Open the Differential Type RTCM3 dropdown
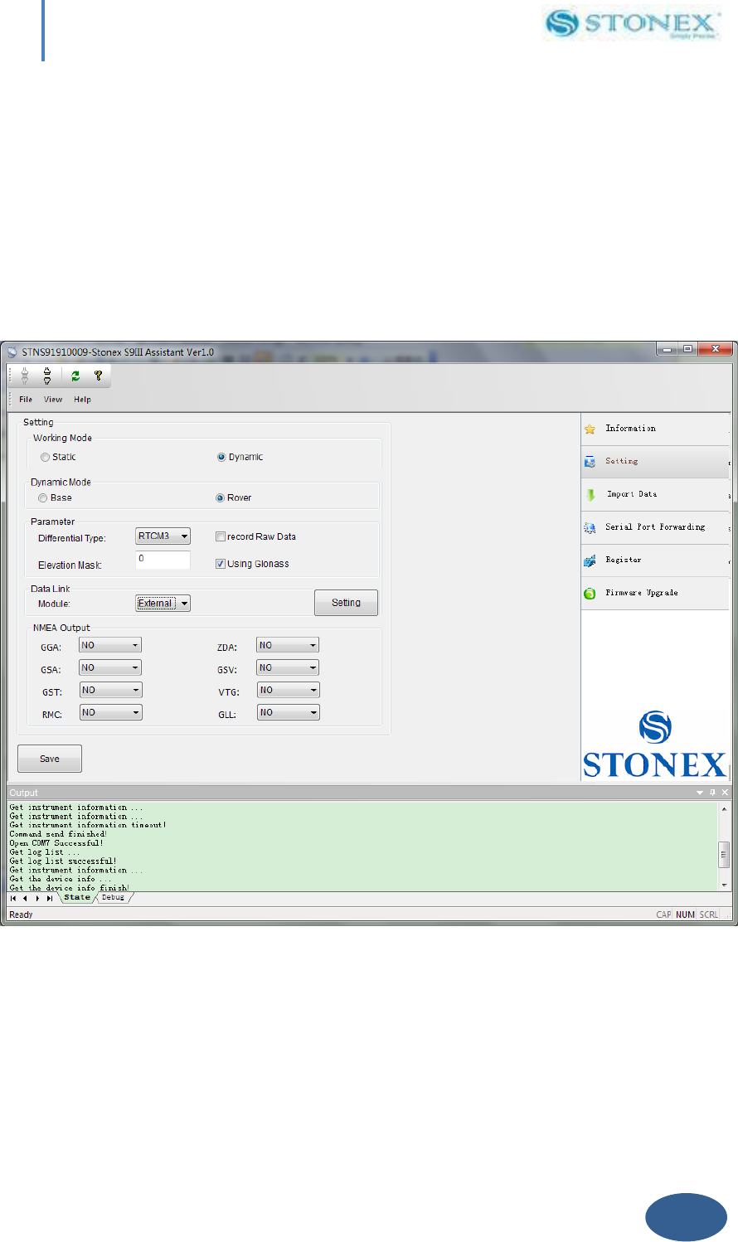 [x=163, y=536]
